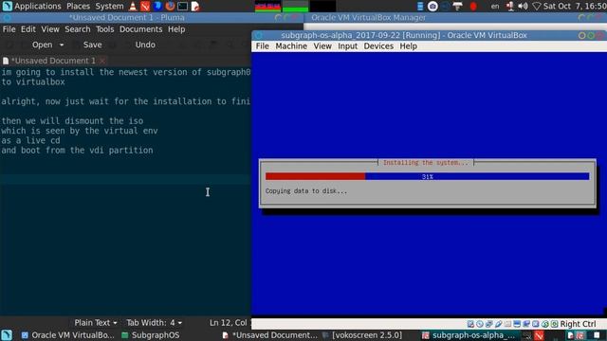Switch to subgraph-os-alpha taskbar entry
This screenshot has width=607, height=341.
[469, 335]
